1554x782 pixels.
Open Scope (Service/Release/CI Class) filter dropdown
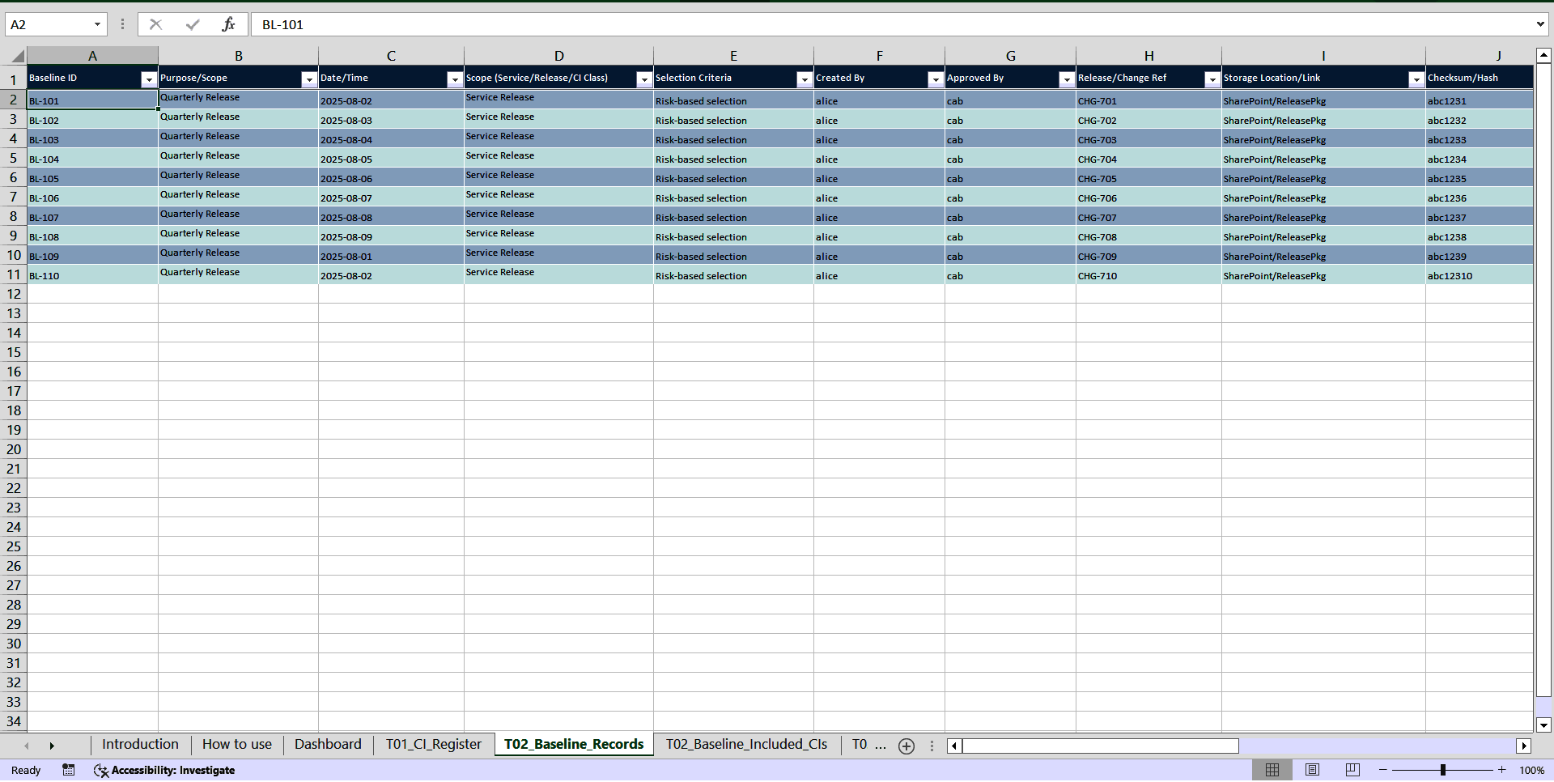pyautogui.click(x=644, y=79)
